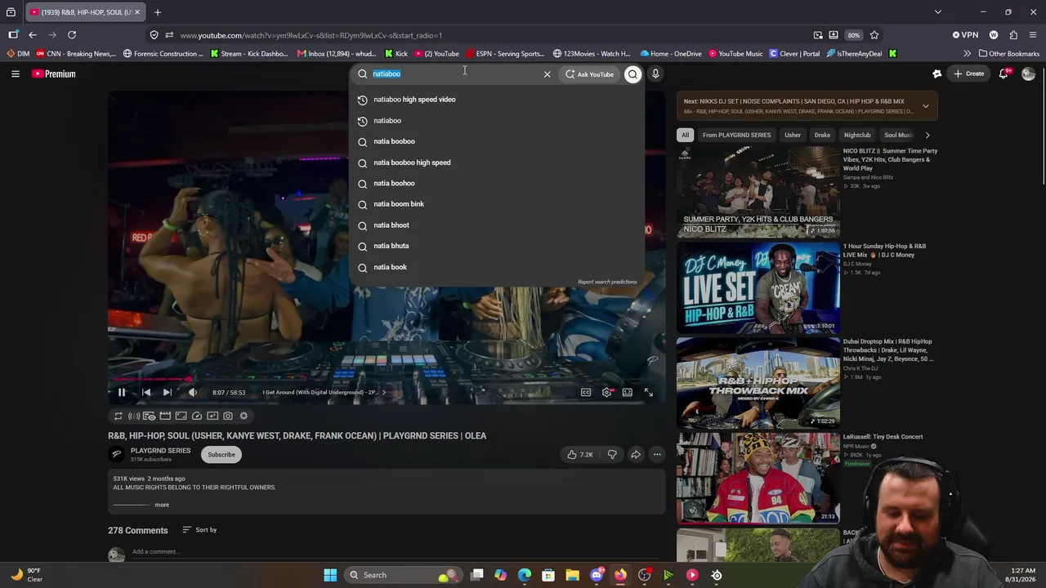Screen dimensions: 1046x588
Task: Share the video
Action: coord(635,455)
